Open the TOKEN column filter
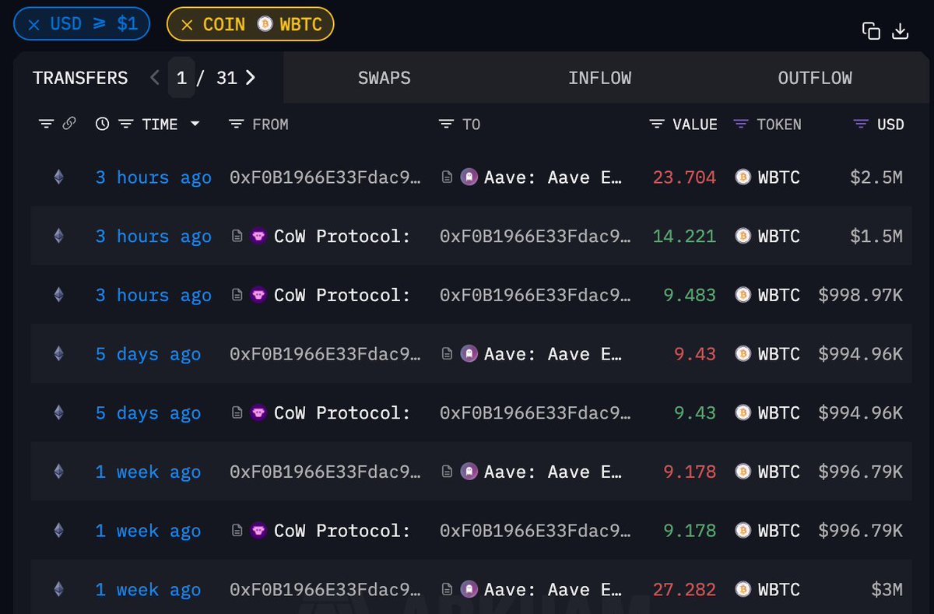The height and width of the screenshot is (614, 934). click(741, 124)
